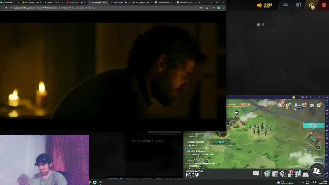Open the taskbar weather widget
This screenshot has height=185, width=329.
(x=285, y=182)
